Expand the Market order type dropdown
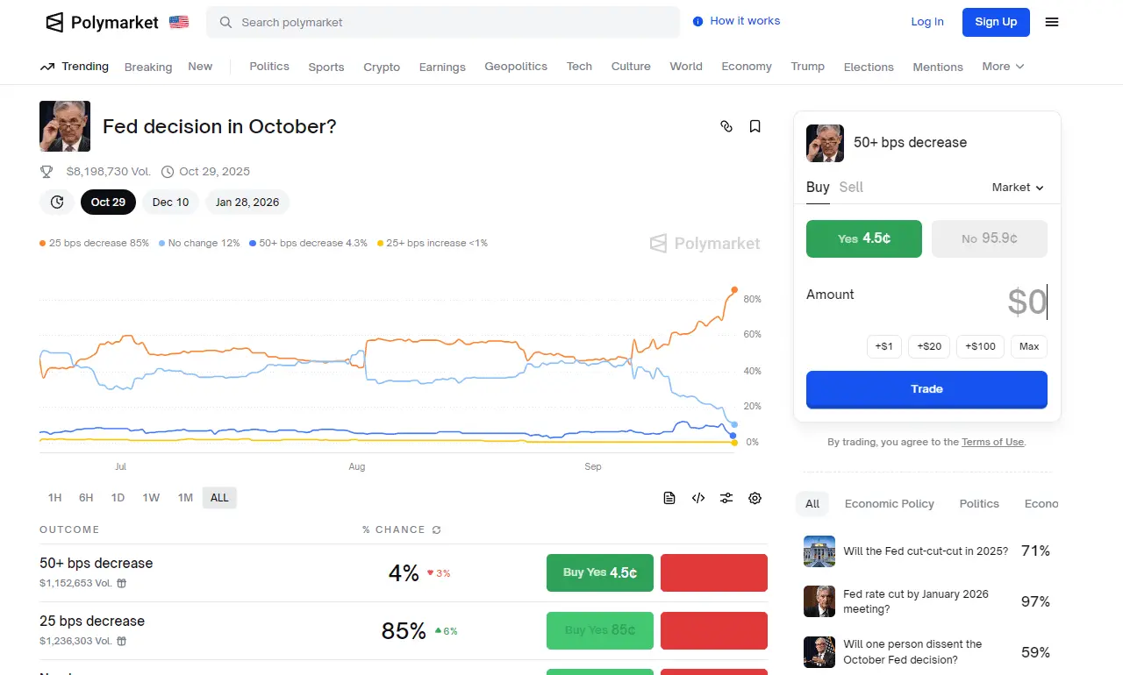Viewport: 1123px width, 675px height. click(x=1018, y=188)
